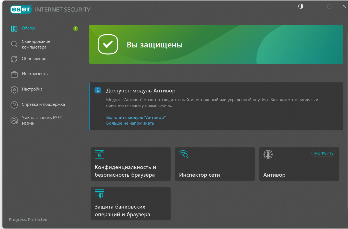Click the Вы защищены status banner
Viewport: 348px width, 229px height.
(216, 44)
